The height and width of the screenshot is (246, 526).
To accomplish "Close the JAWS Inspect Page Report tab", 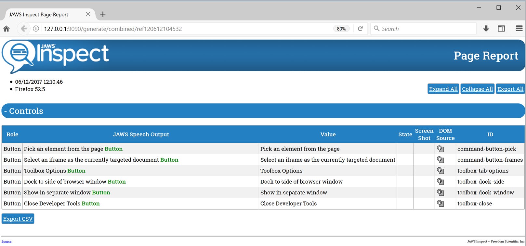I will pos(88,14).
